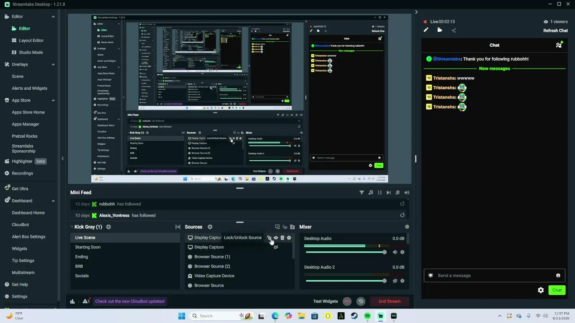Adjust the Desktop Audio 2 volume slider

[x=345, y=281]
